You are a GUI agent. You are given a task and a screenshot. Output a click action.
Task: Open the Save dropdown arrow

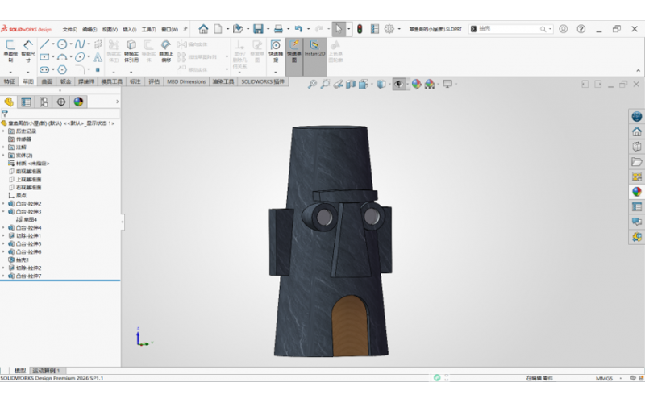(268, 29)
